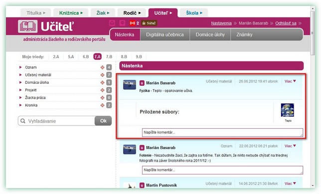Screen dimensions: 321x194
Task: Open the Žiak top tab
Action: click(103, 13)
